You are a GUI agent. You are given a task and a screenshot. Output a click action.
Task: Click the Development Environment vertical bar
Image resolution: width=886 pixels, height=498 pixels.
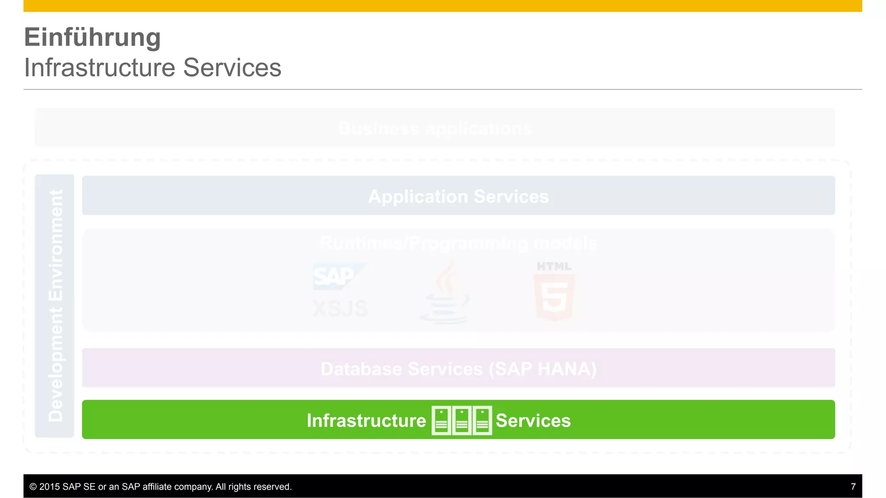(55, 306)
